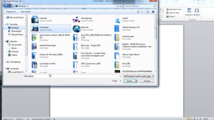Screen dimensions: 214x120
Task: Select the Gde se nalazi Macro folder icon
Action: (x=117, y=56)
